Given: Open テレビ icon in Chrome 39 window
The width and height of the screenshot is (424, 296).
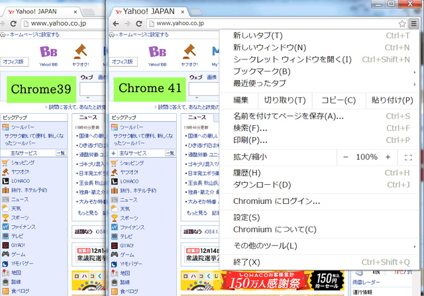Looking at the screenshot, I should pos(5,236).
